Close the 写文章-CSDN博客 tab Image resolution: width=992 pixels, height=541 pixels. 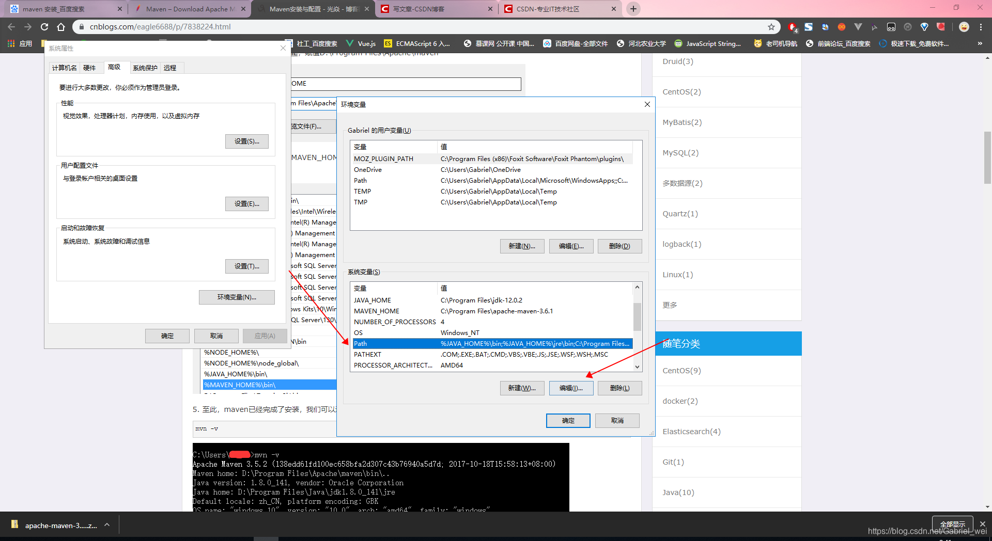tap(490, 9)
